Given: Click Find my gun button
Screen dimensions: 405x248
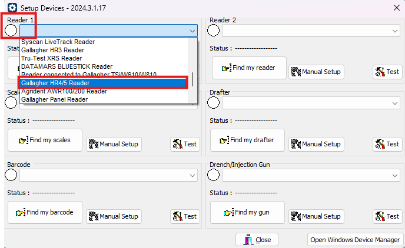Looking at the screenshot, I should point(247,212).
